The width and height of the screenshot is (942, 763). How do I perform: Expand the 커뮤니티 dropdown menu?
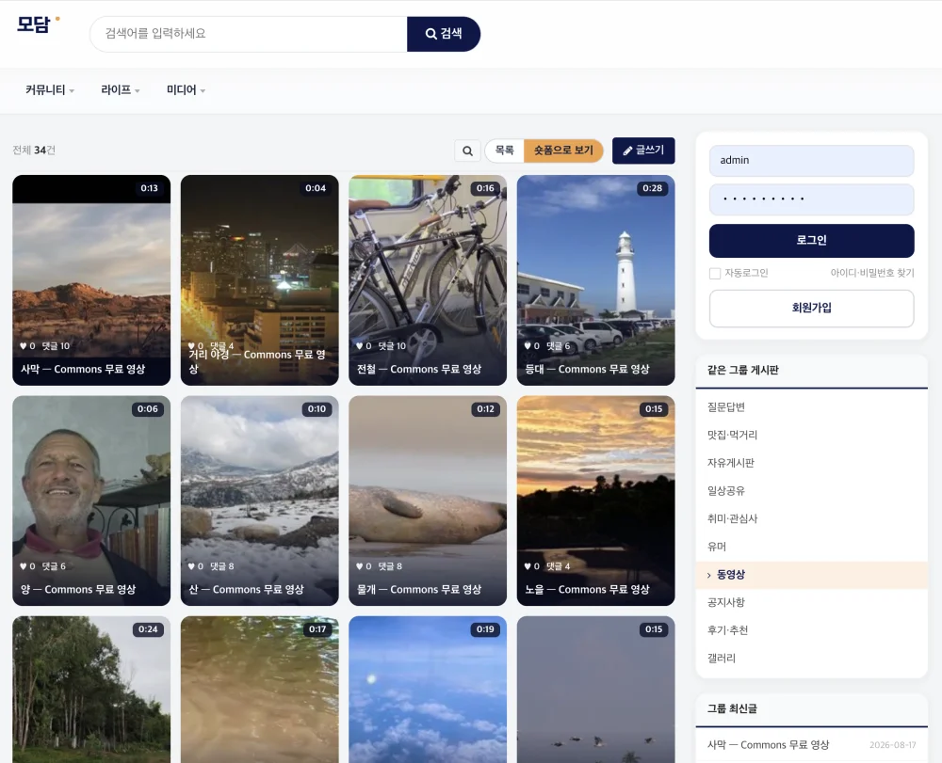point(50,90)
